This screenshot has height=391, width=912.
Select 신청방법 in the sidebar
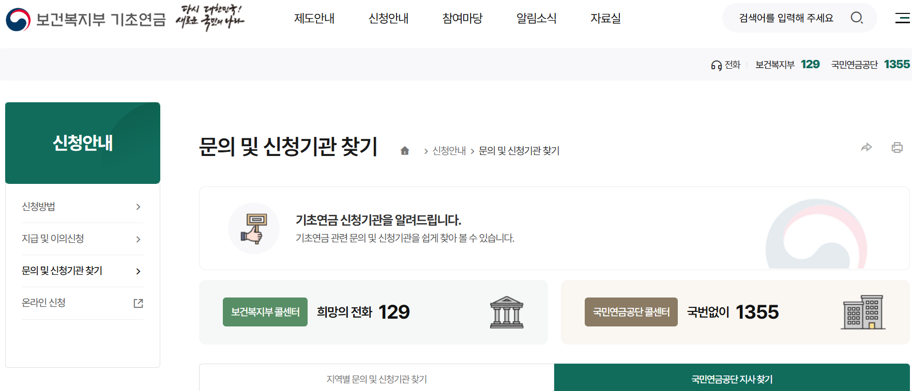(x=38, y=207)
